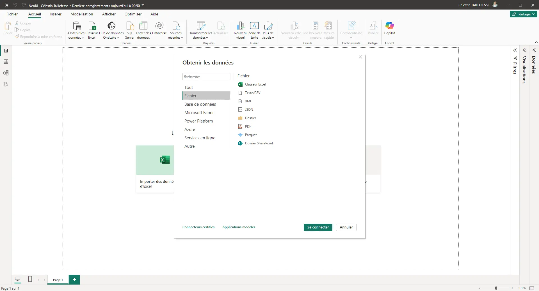539x291 pixels.
Task: Switch to Afficher ribbon tab
Action: tap(109, 14)
